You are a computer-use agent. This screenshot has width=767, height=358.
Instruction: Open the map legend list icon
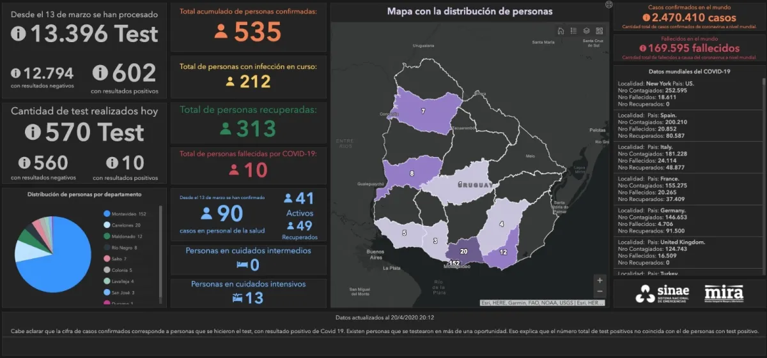573,31
